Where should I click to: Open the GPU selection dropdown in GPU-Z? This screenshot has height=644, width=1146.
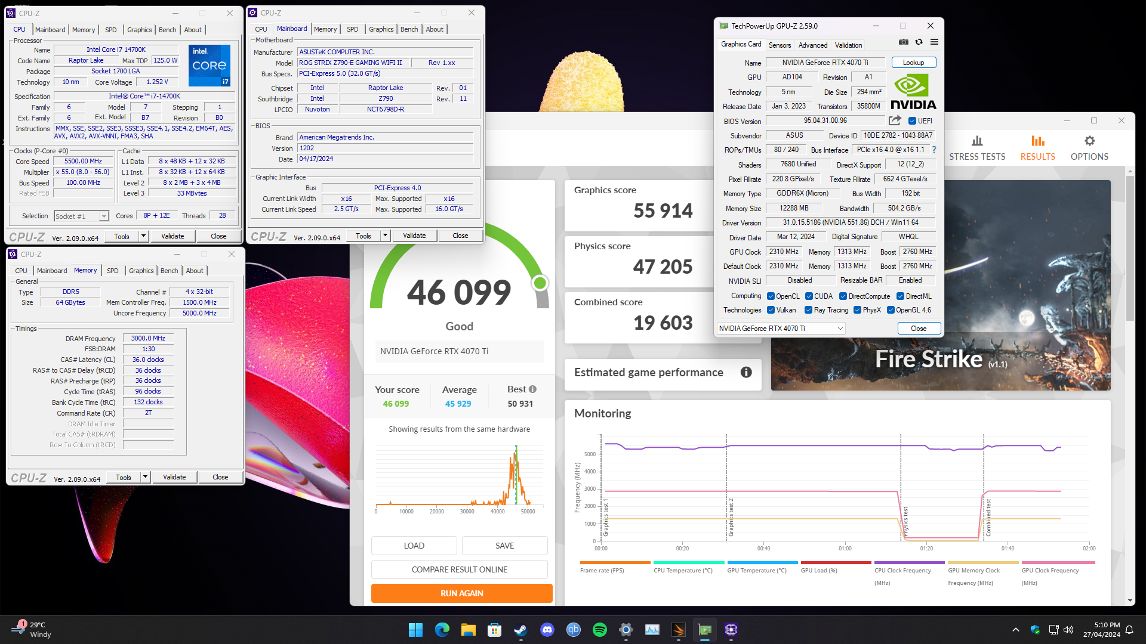point(781,329)
